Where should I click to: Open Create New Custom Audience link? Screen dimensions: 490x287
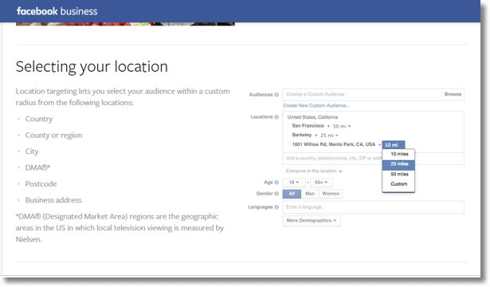[x=316, y=106]
